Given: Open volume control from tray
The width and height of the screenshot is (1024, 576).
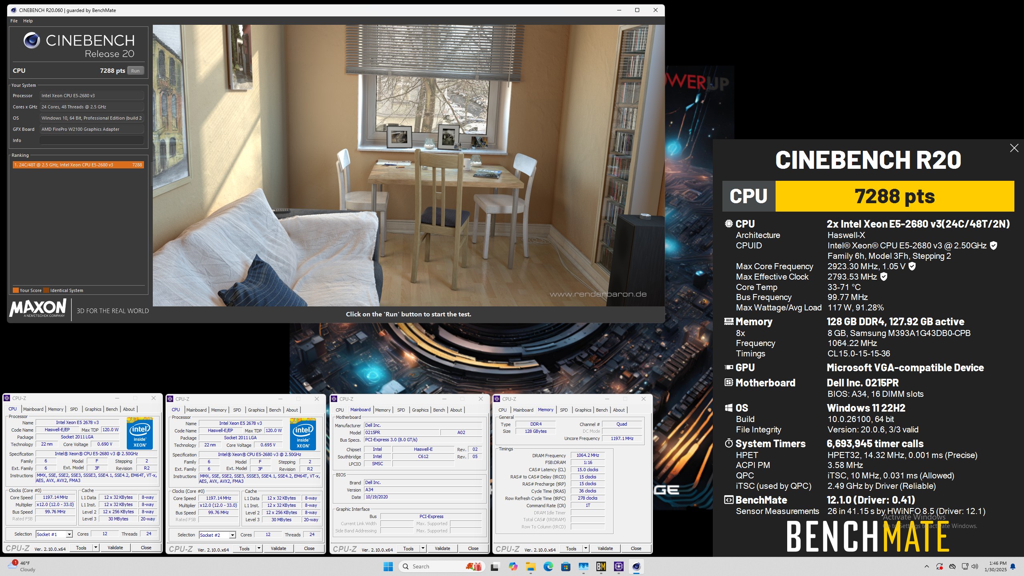Looking at the screenshot, I should pyautogui.click(x=975, y=566).
